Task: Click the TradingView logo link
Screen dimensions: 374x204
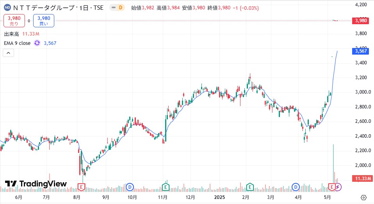Action: [x=36, y=184]
